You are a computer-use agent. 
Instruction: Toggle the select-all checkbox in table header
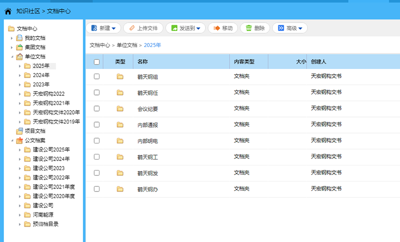point(96,62)
